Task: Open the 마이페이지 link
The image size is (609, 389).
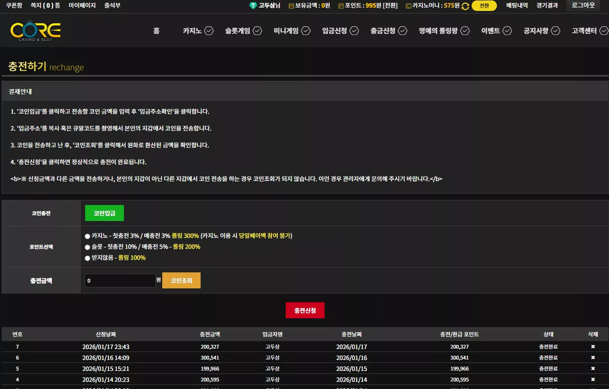Action: point(82,5)
